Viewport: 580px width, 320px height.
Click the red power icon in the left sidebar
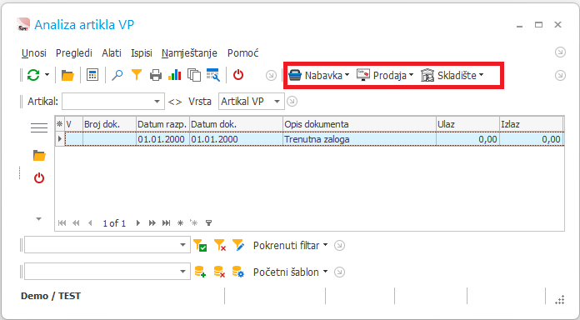point(39,178)
